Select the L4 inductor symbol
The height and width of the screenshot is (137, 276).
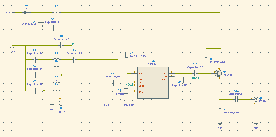(57, 90)
